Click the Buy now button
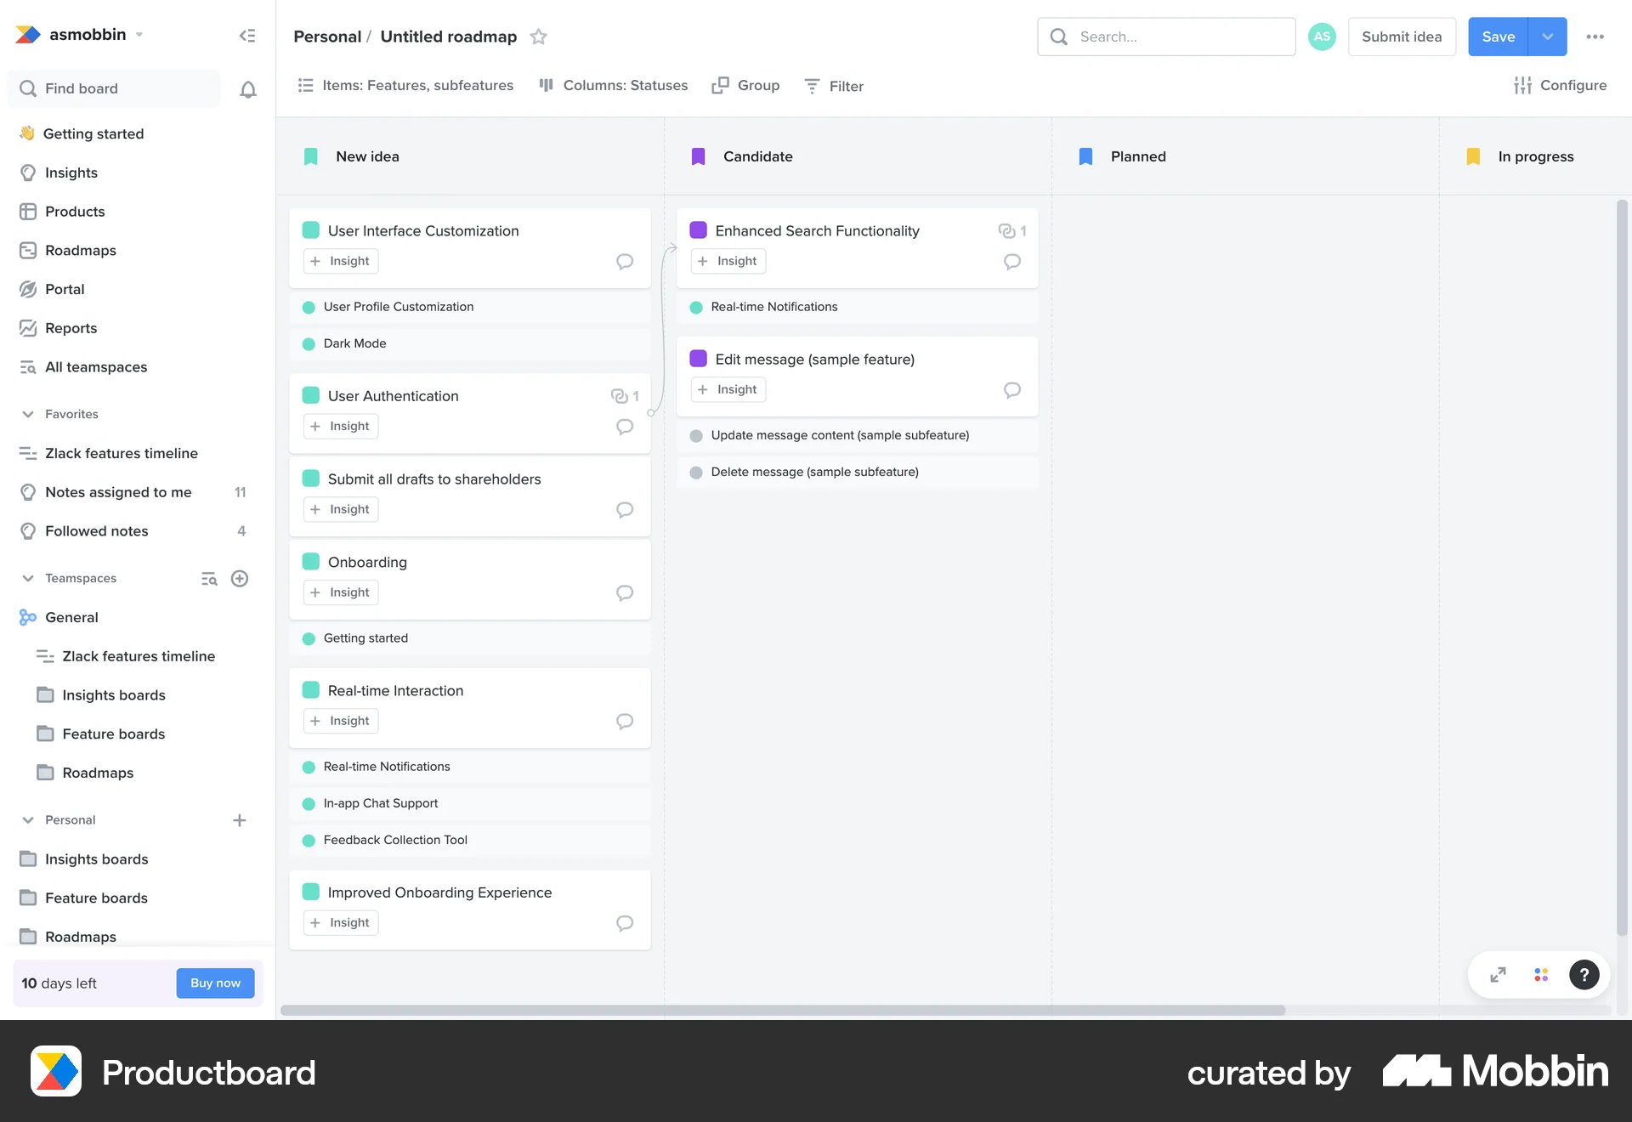 pyautogui.click(x=215, y=983)
